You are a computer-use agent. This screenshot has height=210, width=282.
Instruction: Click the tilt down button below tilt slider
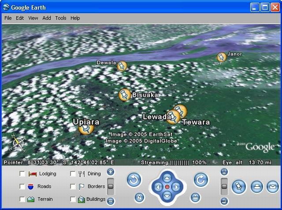tap(224, 201)
